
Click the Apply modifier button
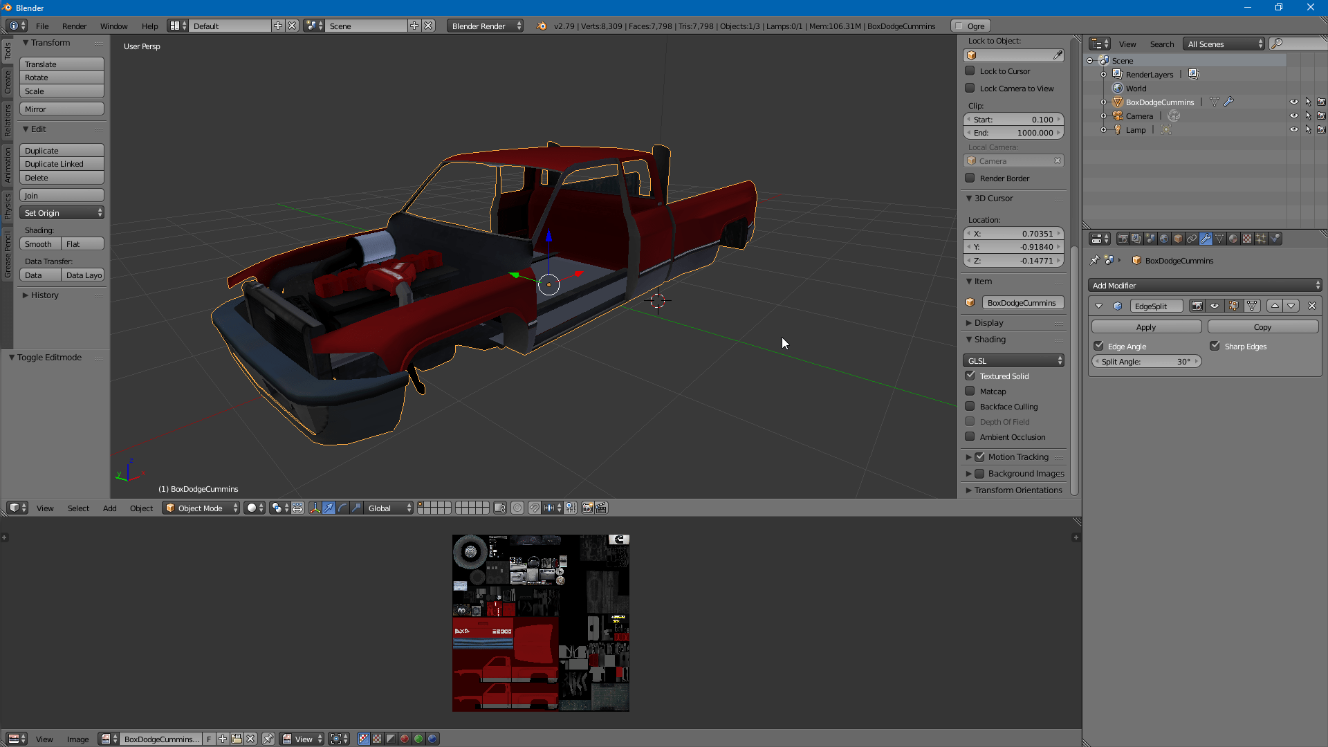[1146, 327]
